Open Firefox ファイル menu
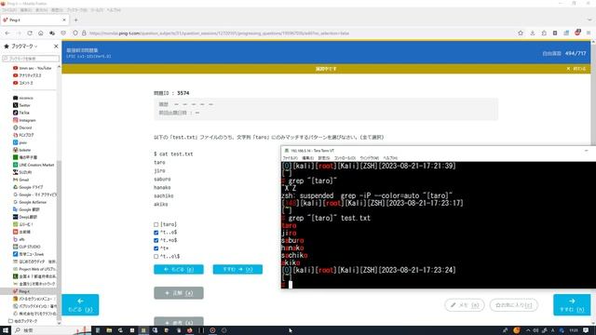Viewport: 596px width, 335px height. click(9, 10)
